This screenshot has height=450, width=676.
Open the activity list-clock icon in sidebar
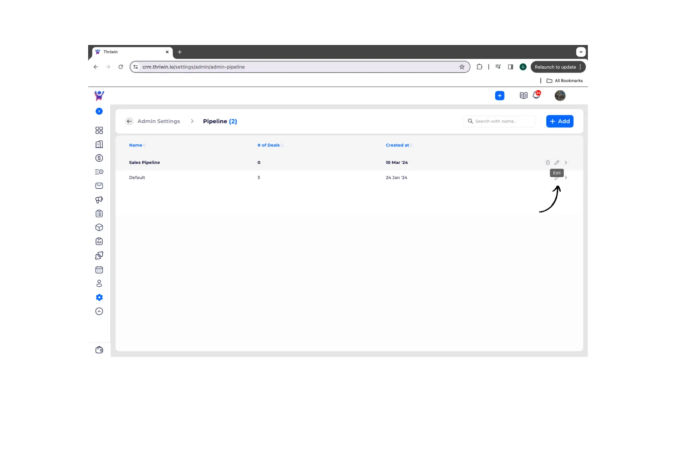pyautogui.click(x=99, y=172)
